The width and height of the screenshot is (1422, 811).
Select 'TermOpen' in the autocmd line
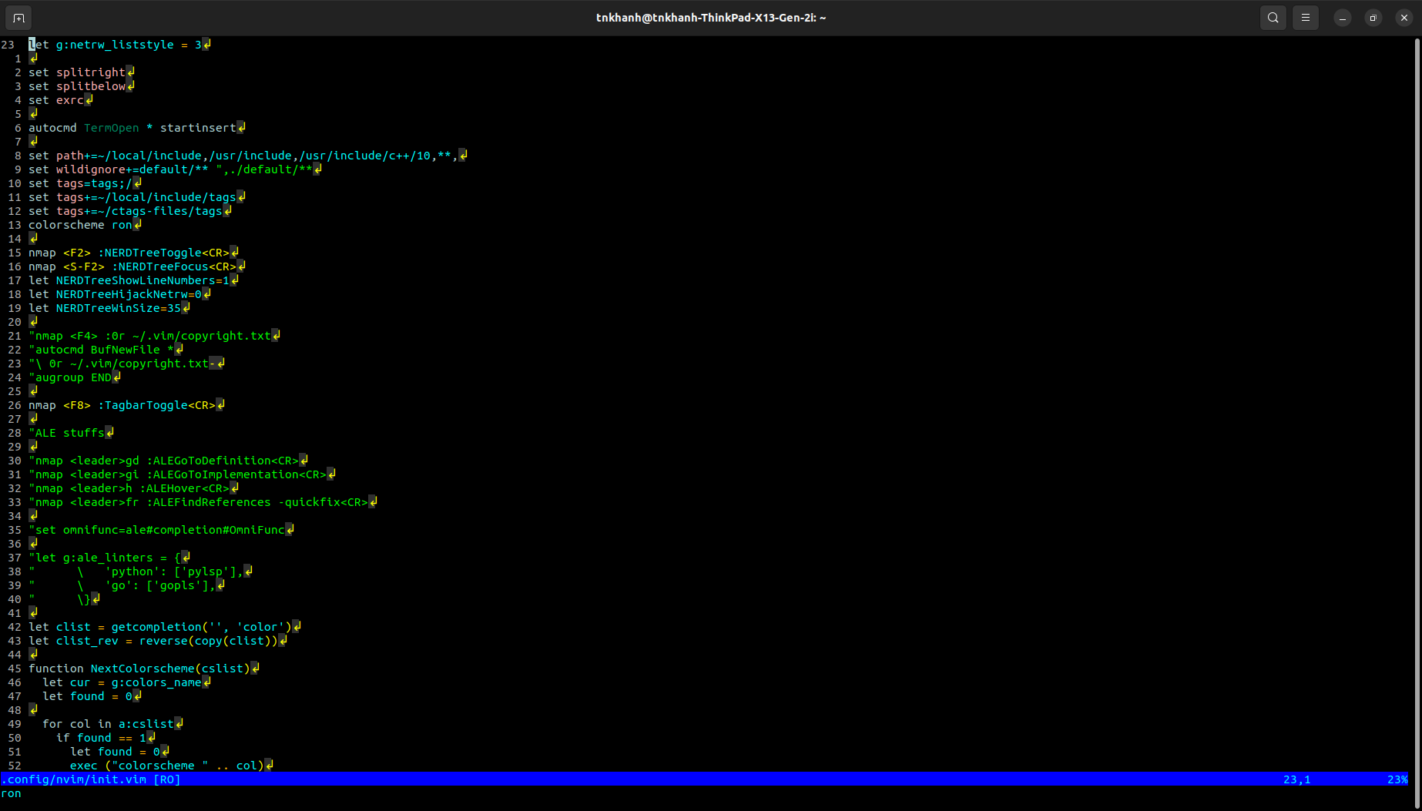[x=112, y=128]
